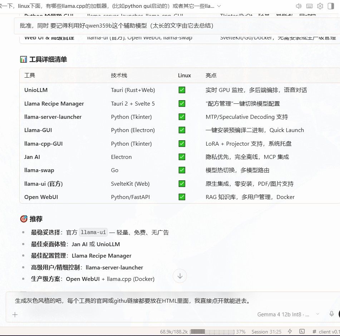
Task: Click the scroll-to-bottom arrow button
Action: click(x=180, y=276)
